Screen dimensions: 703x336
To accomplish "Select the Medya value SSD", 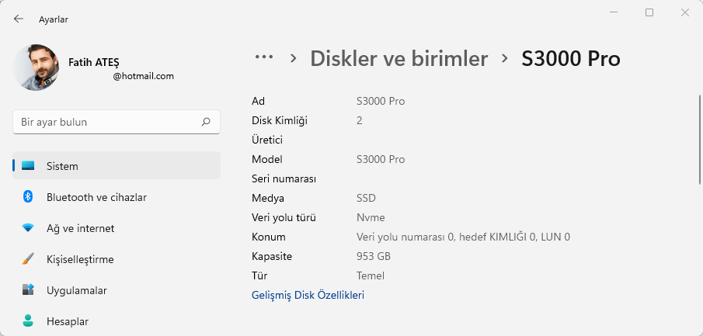I will [366, 198].
